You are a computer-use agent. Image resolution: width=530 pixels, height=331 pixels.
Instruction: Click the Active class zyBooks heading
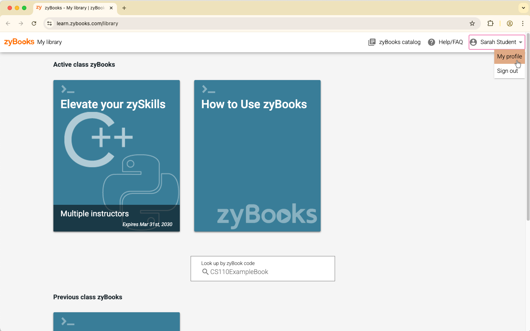(x=84, y=65)
